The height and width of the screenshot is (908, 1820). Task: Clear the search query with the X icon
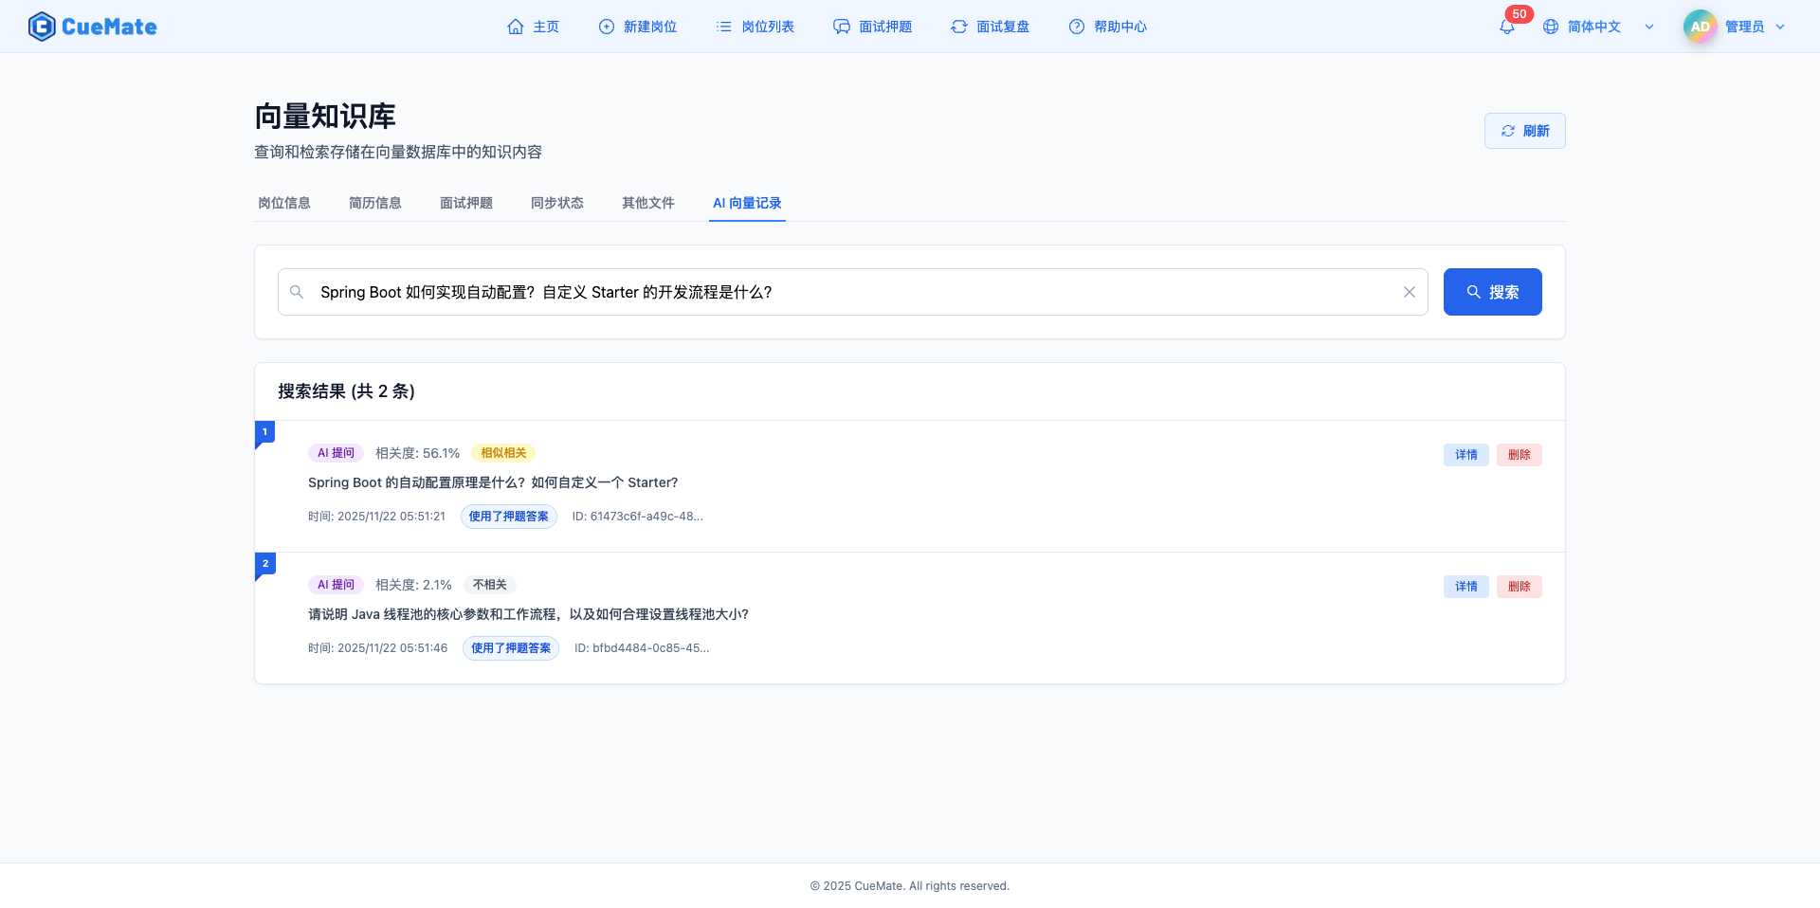[1409, 292]
